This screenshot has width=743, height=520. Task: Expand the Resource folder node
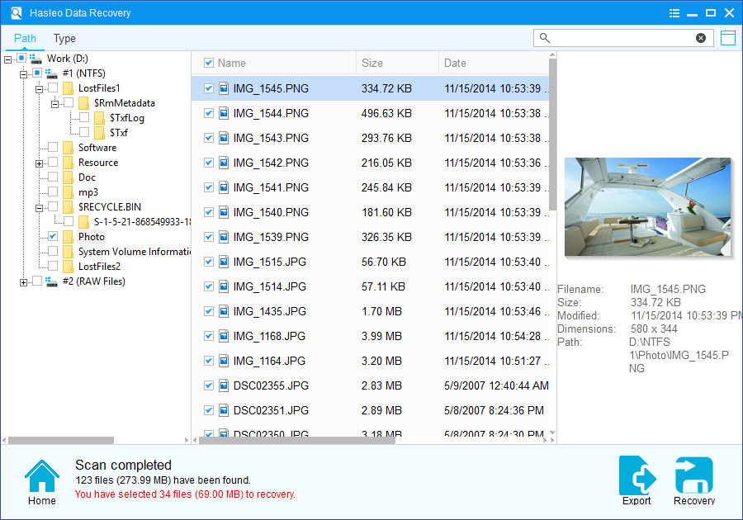click(39, 164)
